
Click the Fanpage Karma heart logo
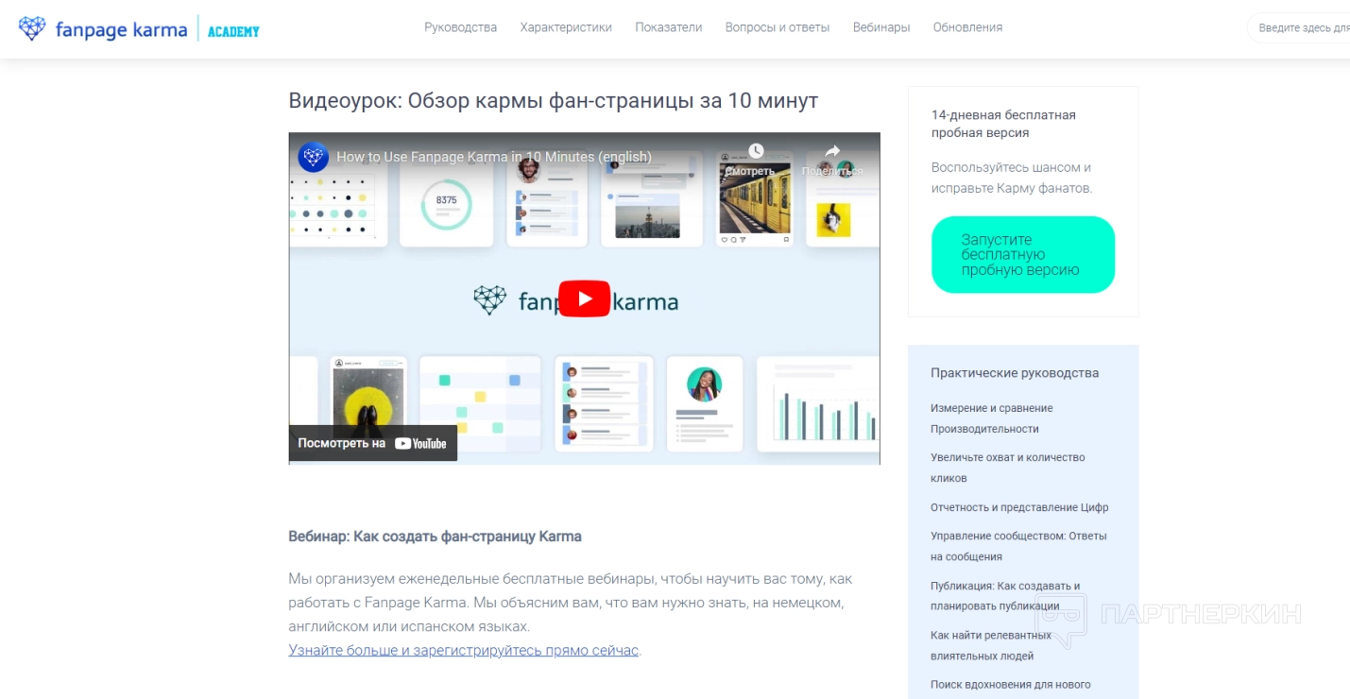[x=32, y=28]
